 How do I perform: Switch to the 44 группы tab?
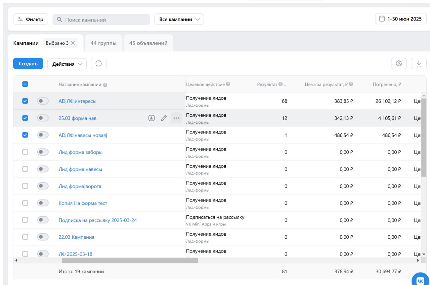coord(103,43)
